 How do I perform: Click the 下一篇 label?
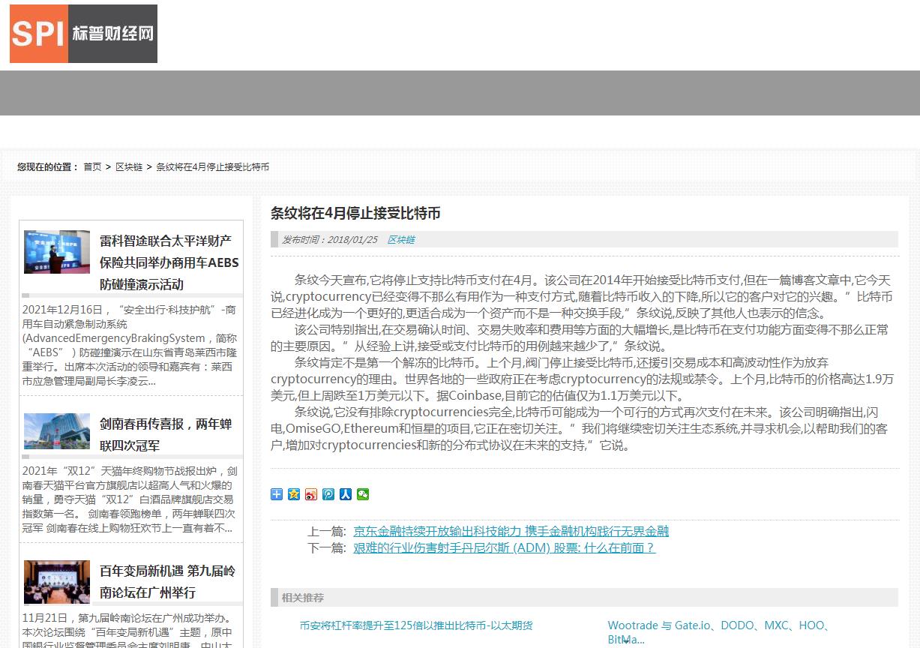tap(327, 547)
